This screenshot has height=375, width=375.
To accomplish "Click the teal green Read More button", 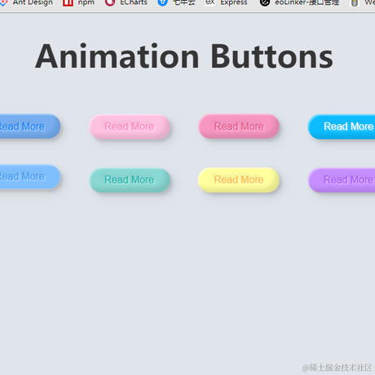I will point(130,180).
